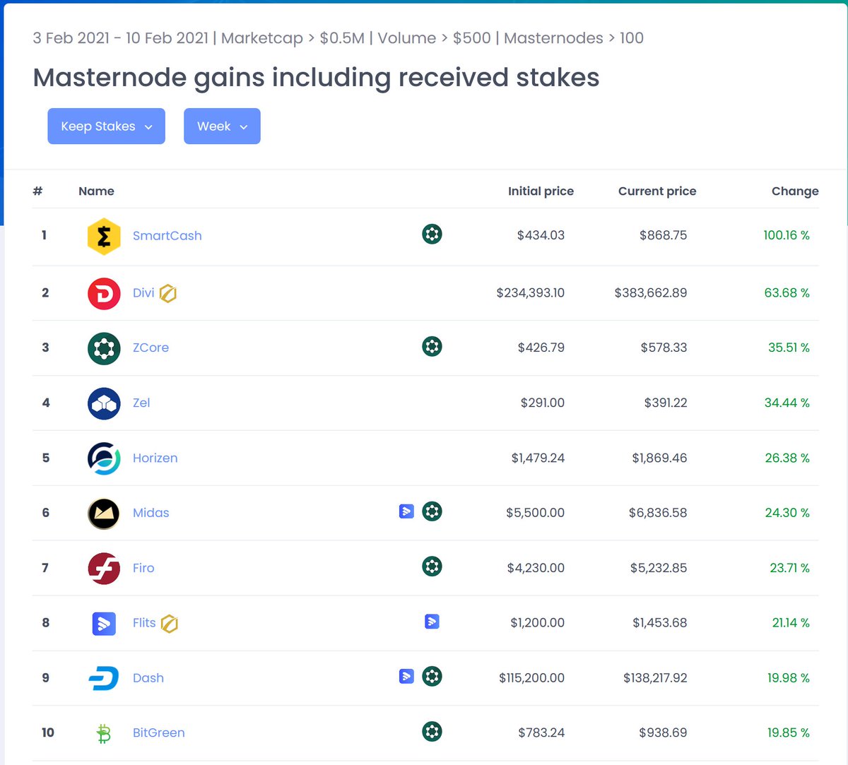Click the Horizen coin logo
This screenshot has height=765, width=848.
point(104,458)
